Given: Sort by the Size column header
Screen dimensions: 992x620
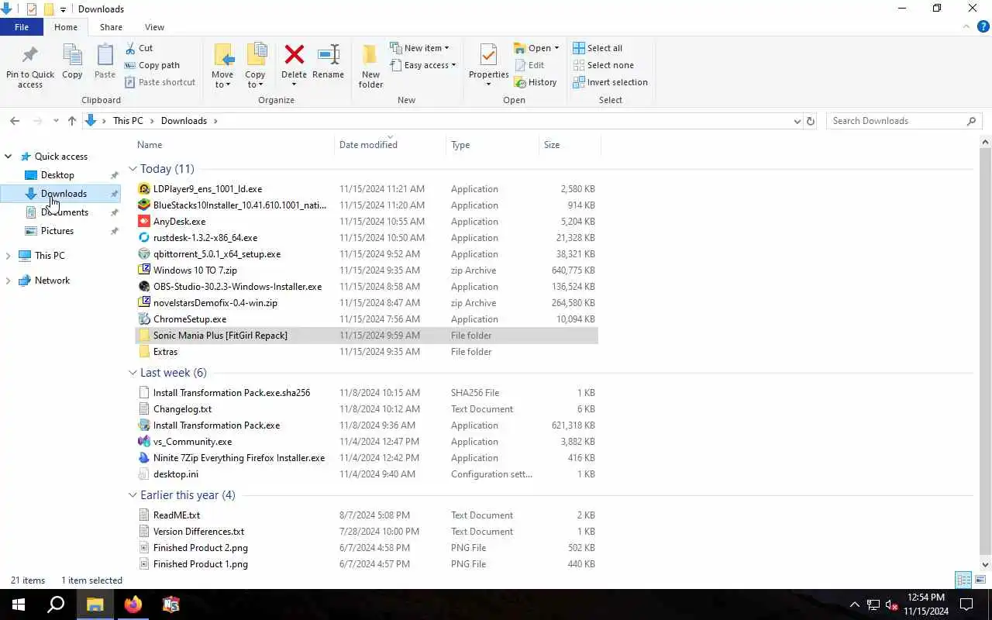Looking at the screenshot, I should pyautogui.click(x=570, y=145).
